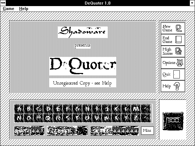
Task: Click the Quit button with door icon
Action: (173, 74)
